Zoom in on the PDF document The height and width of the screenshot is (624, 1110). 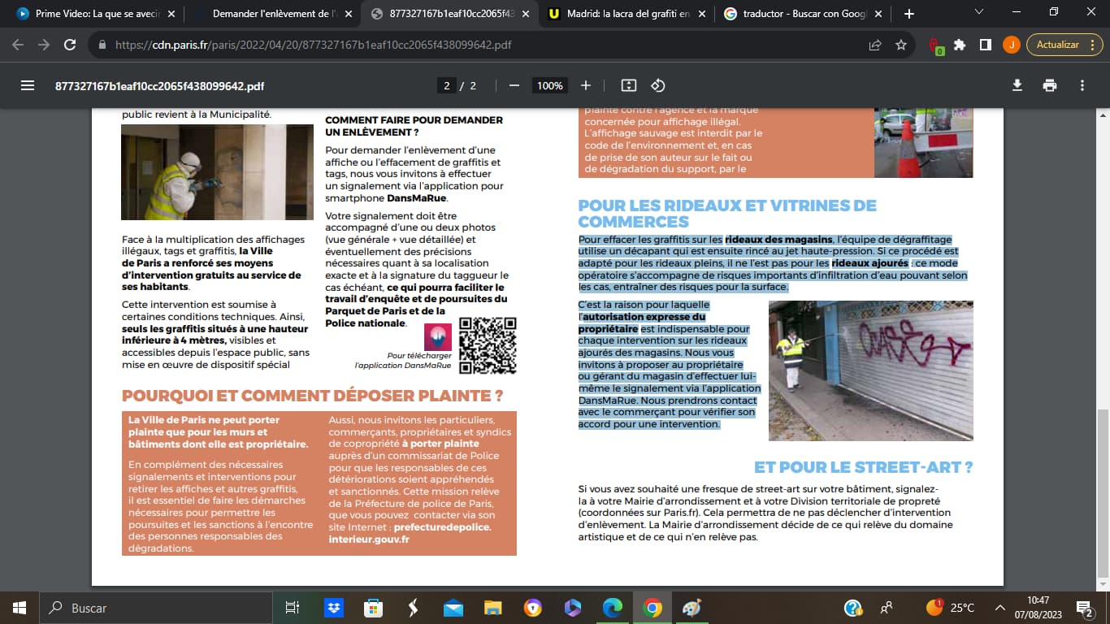(586, 85)
